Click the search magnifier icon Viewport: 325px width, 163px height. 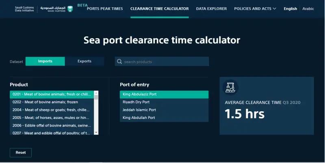pos(119,61)
